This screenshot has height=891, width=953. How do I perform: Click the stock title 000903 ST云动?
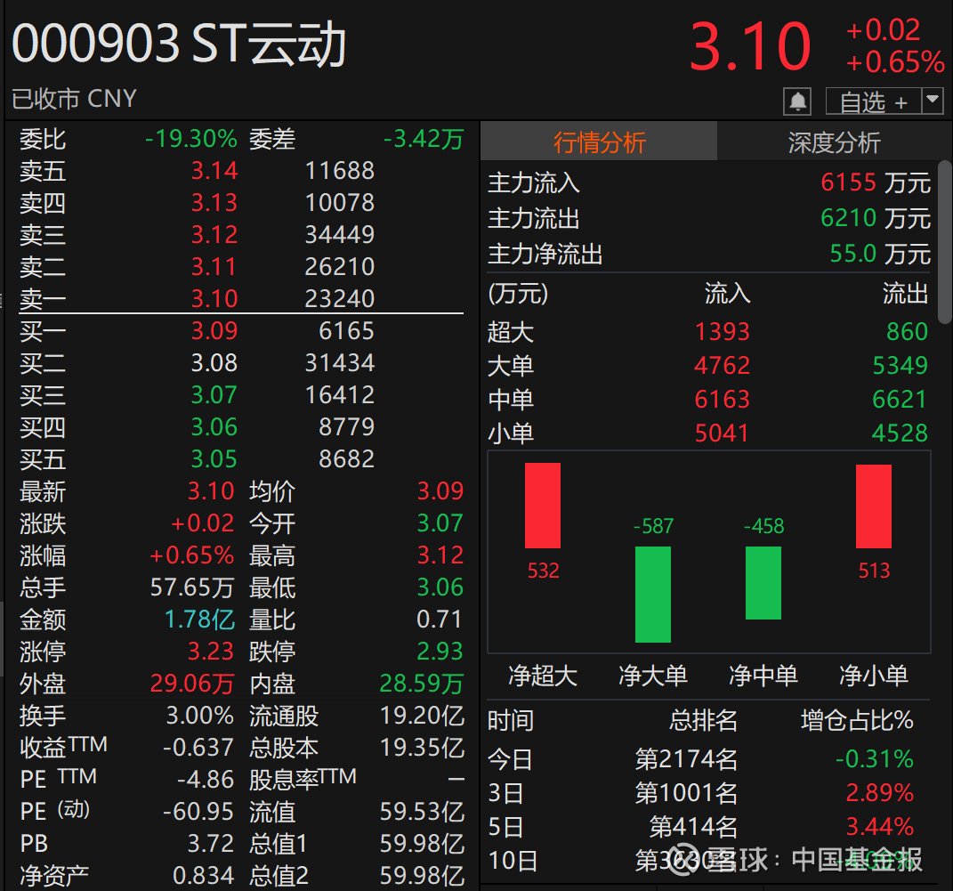(x=179, y=44)
